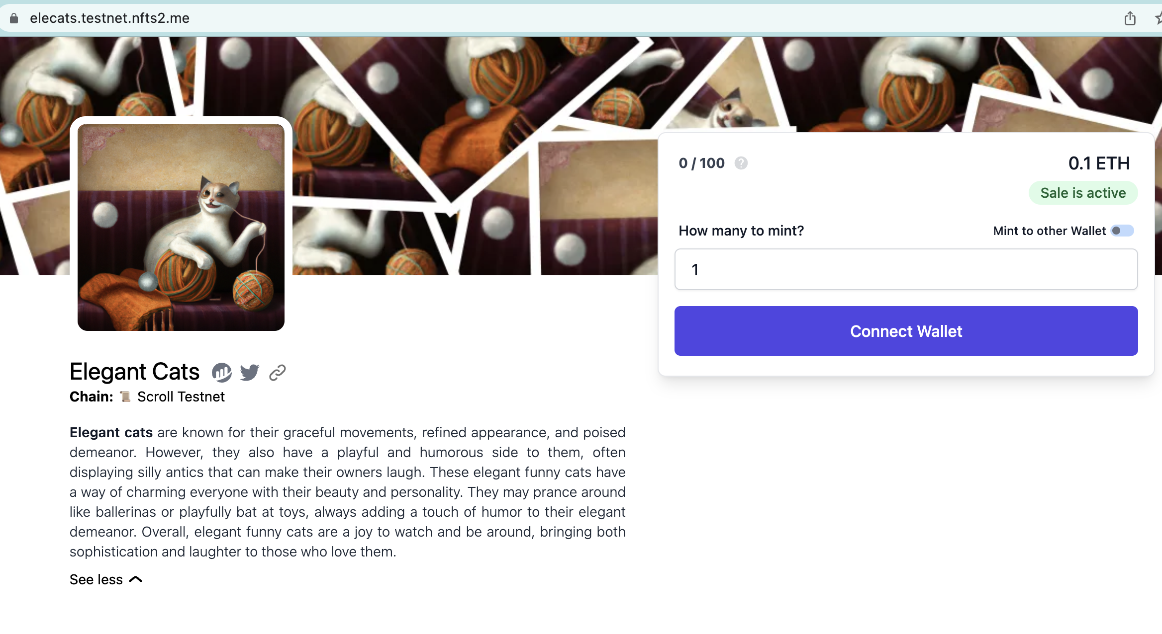The image size is (1162, 634).
Task: Click the Connect Wallet button
Action: 906,331
